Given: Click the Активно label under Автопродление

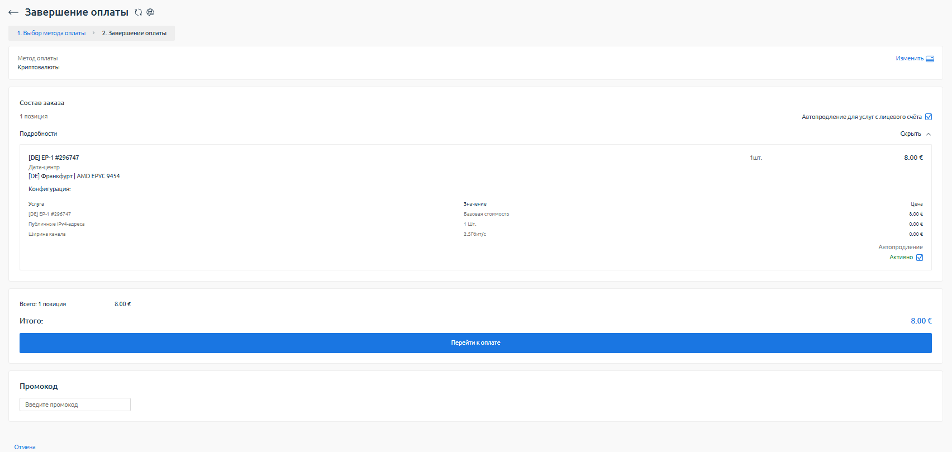Looking at the screenshot, I should tap(901, 258).
